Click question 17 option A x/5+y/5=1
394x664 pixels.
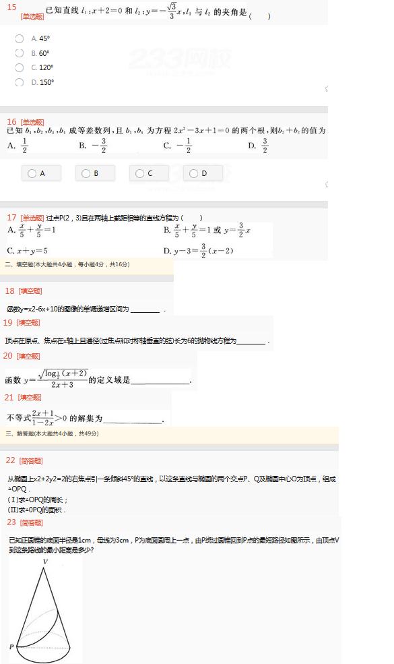(32, 231)
